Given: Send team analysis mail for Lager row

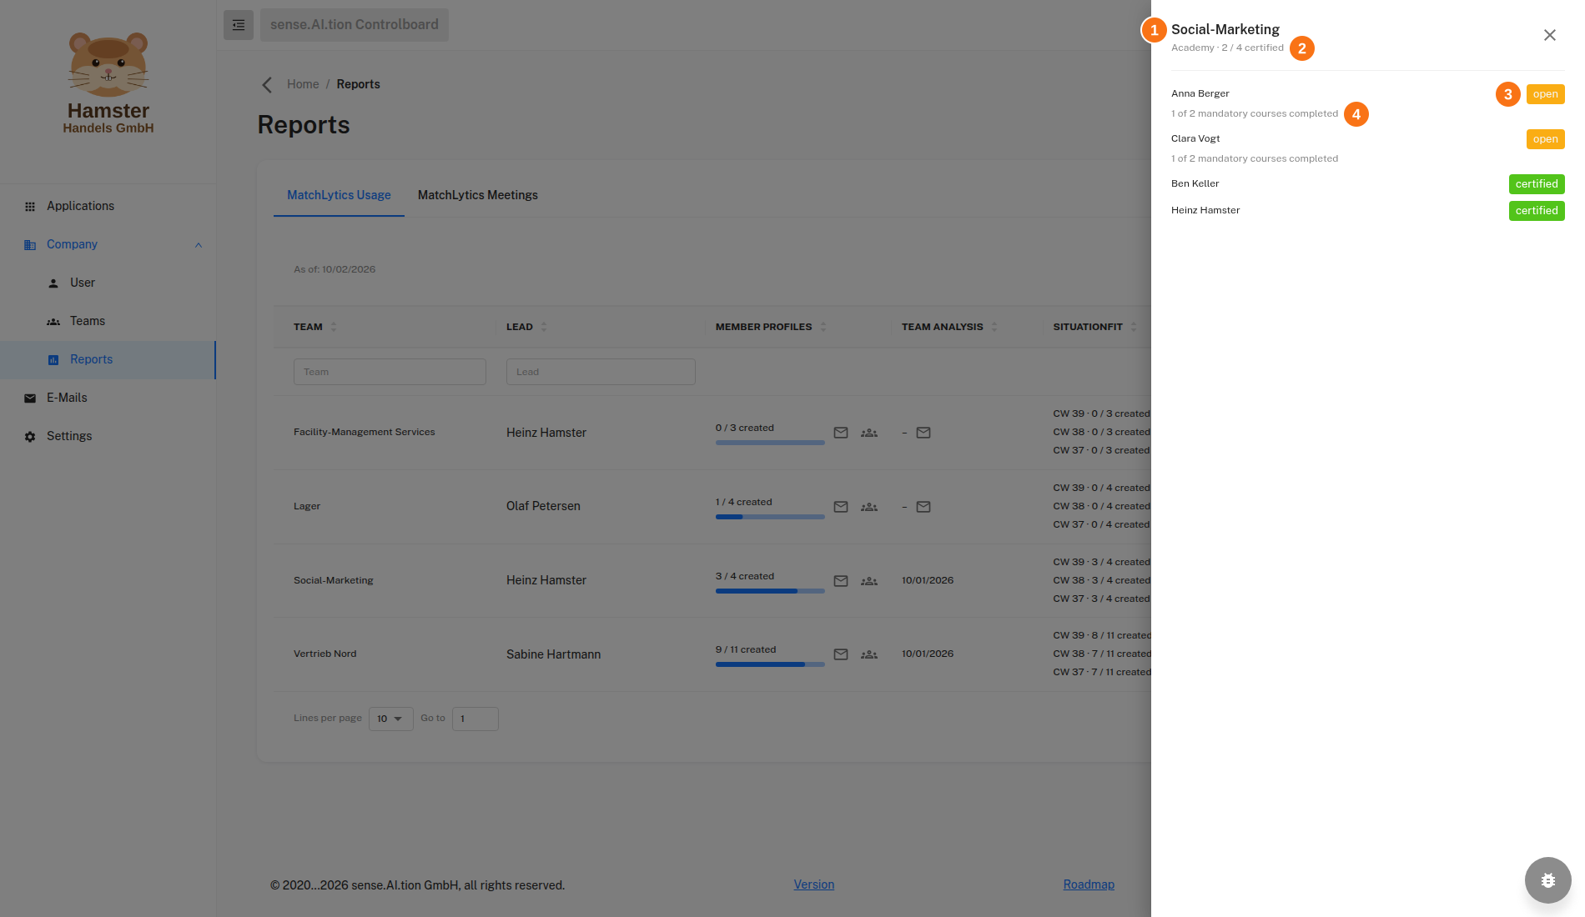Looking at the screenshot, I should [x=923, y=507].
